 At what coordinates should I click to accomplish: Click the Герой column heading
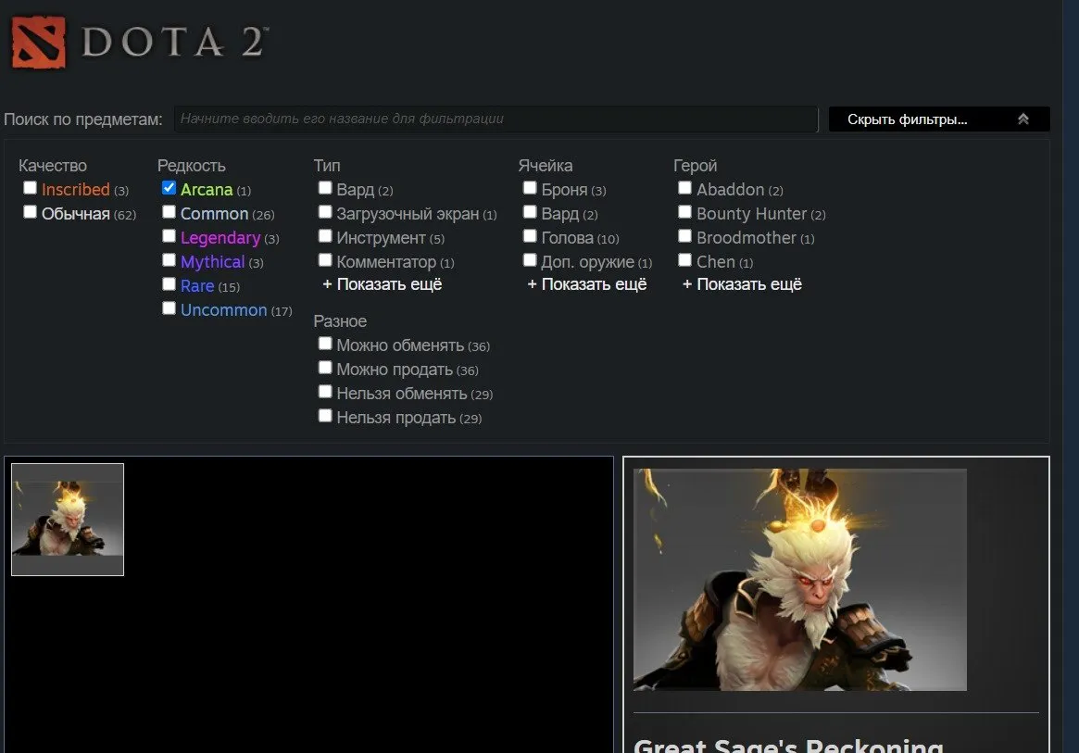695,166
